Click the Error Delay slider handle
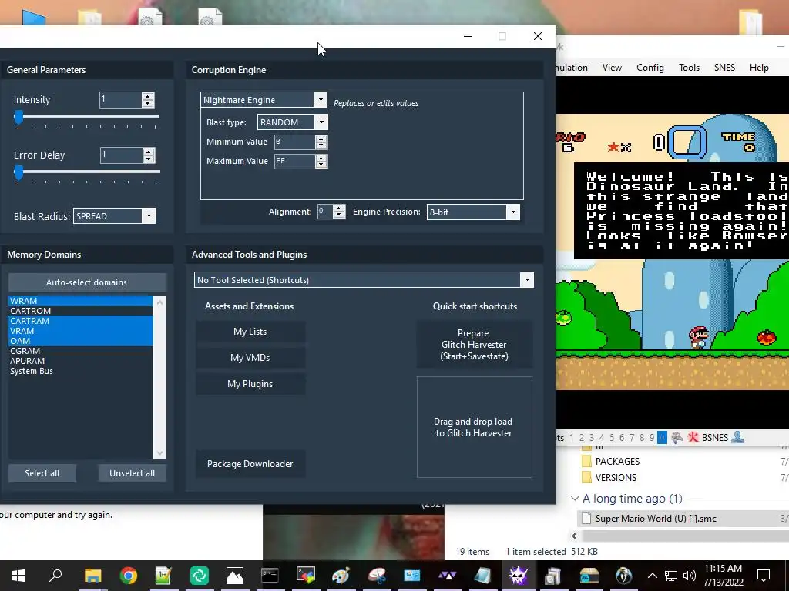This screenshot has height=591, width=789. click(x=18, y=173)
